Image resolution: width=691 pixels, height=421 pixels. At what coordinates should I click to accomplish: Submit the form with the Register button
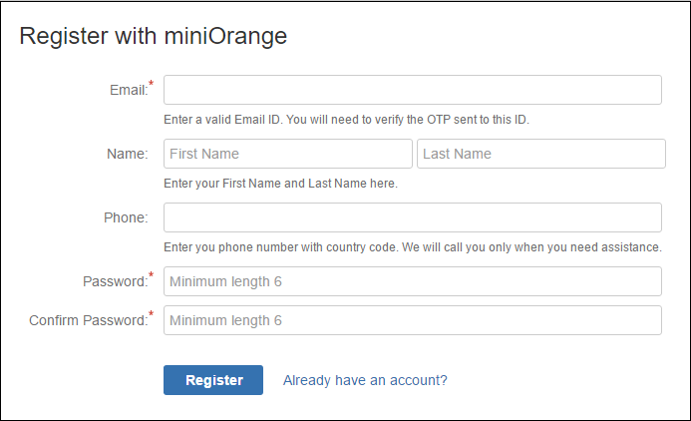213,380
